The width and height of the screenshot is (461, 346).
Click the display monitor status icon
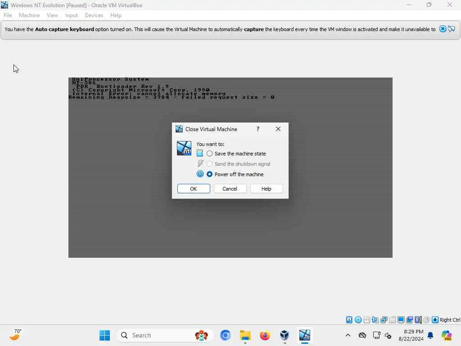click(401, 320)
